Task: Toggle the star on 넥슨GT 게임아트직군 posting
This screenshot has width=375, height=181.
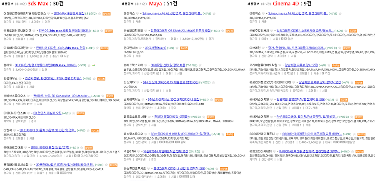Action: click(203, 151)
